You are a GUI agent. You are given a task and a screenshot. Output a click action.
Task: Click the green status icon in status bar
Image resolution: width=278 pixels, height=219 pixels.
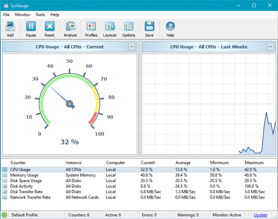(5, 215)
